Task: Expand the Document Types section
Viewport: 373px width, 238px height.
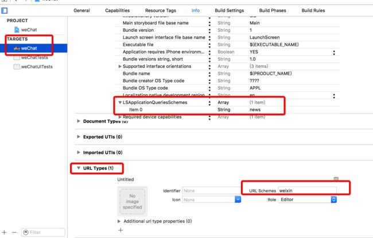Action: pyautogui.click(x=79, y=121)
